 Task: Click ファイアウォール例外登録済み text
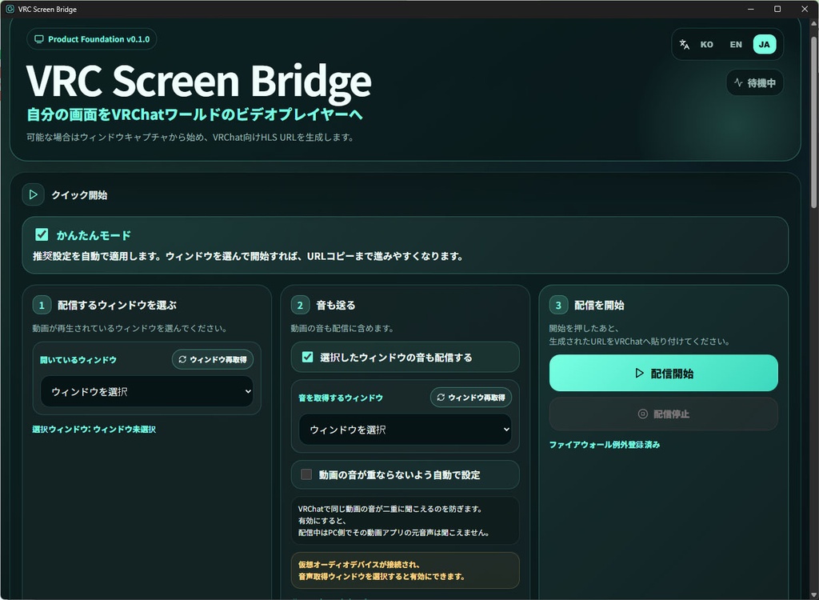(605, 445)
